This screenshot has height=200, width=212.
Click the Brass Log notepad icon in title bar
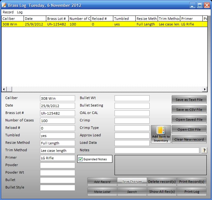(4, 5)
